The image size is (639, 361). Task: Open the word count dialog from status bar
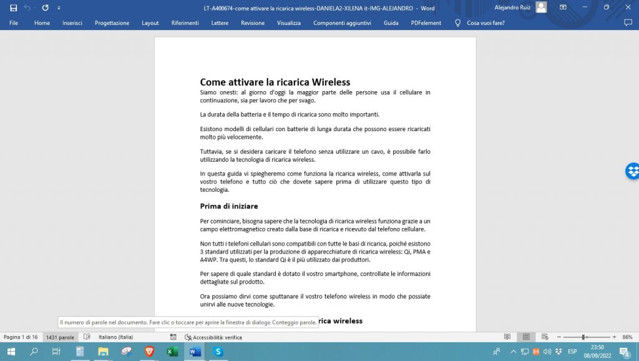pos(59,337)
